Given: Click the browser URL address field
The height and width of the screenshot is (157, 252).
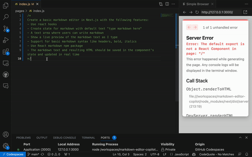Looking at the screenshot, I should click(x=221, y=12).
